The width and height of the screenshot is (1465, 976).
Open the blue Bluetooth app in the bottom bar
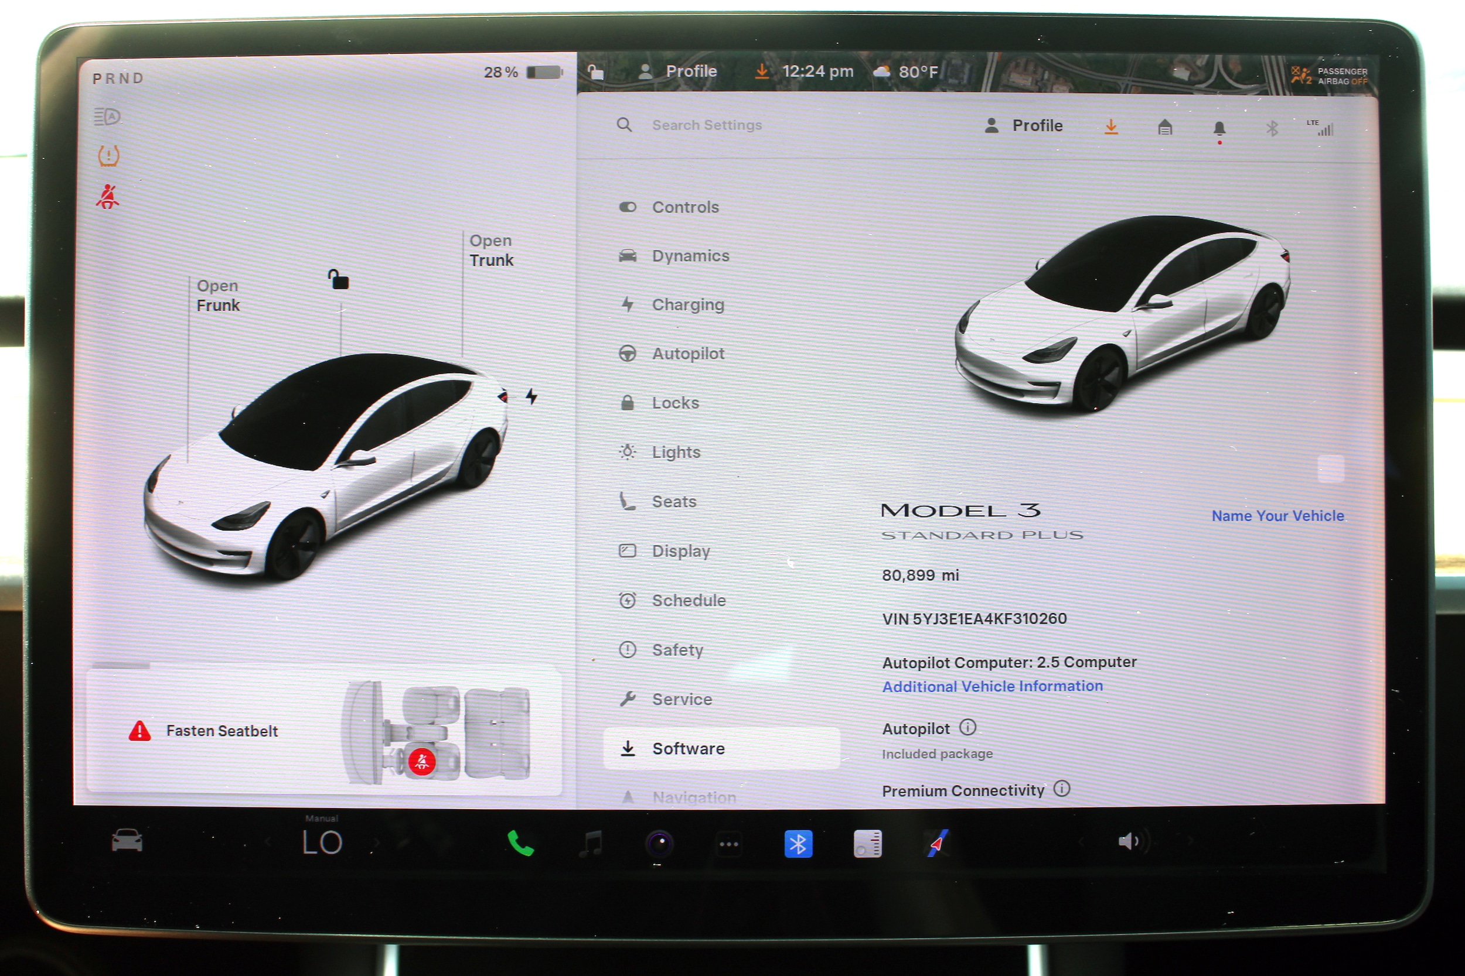(x=798, y=844)
